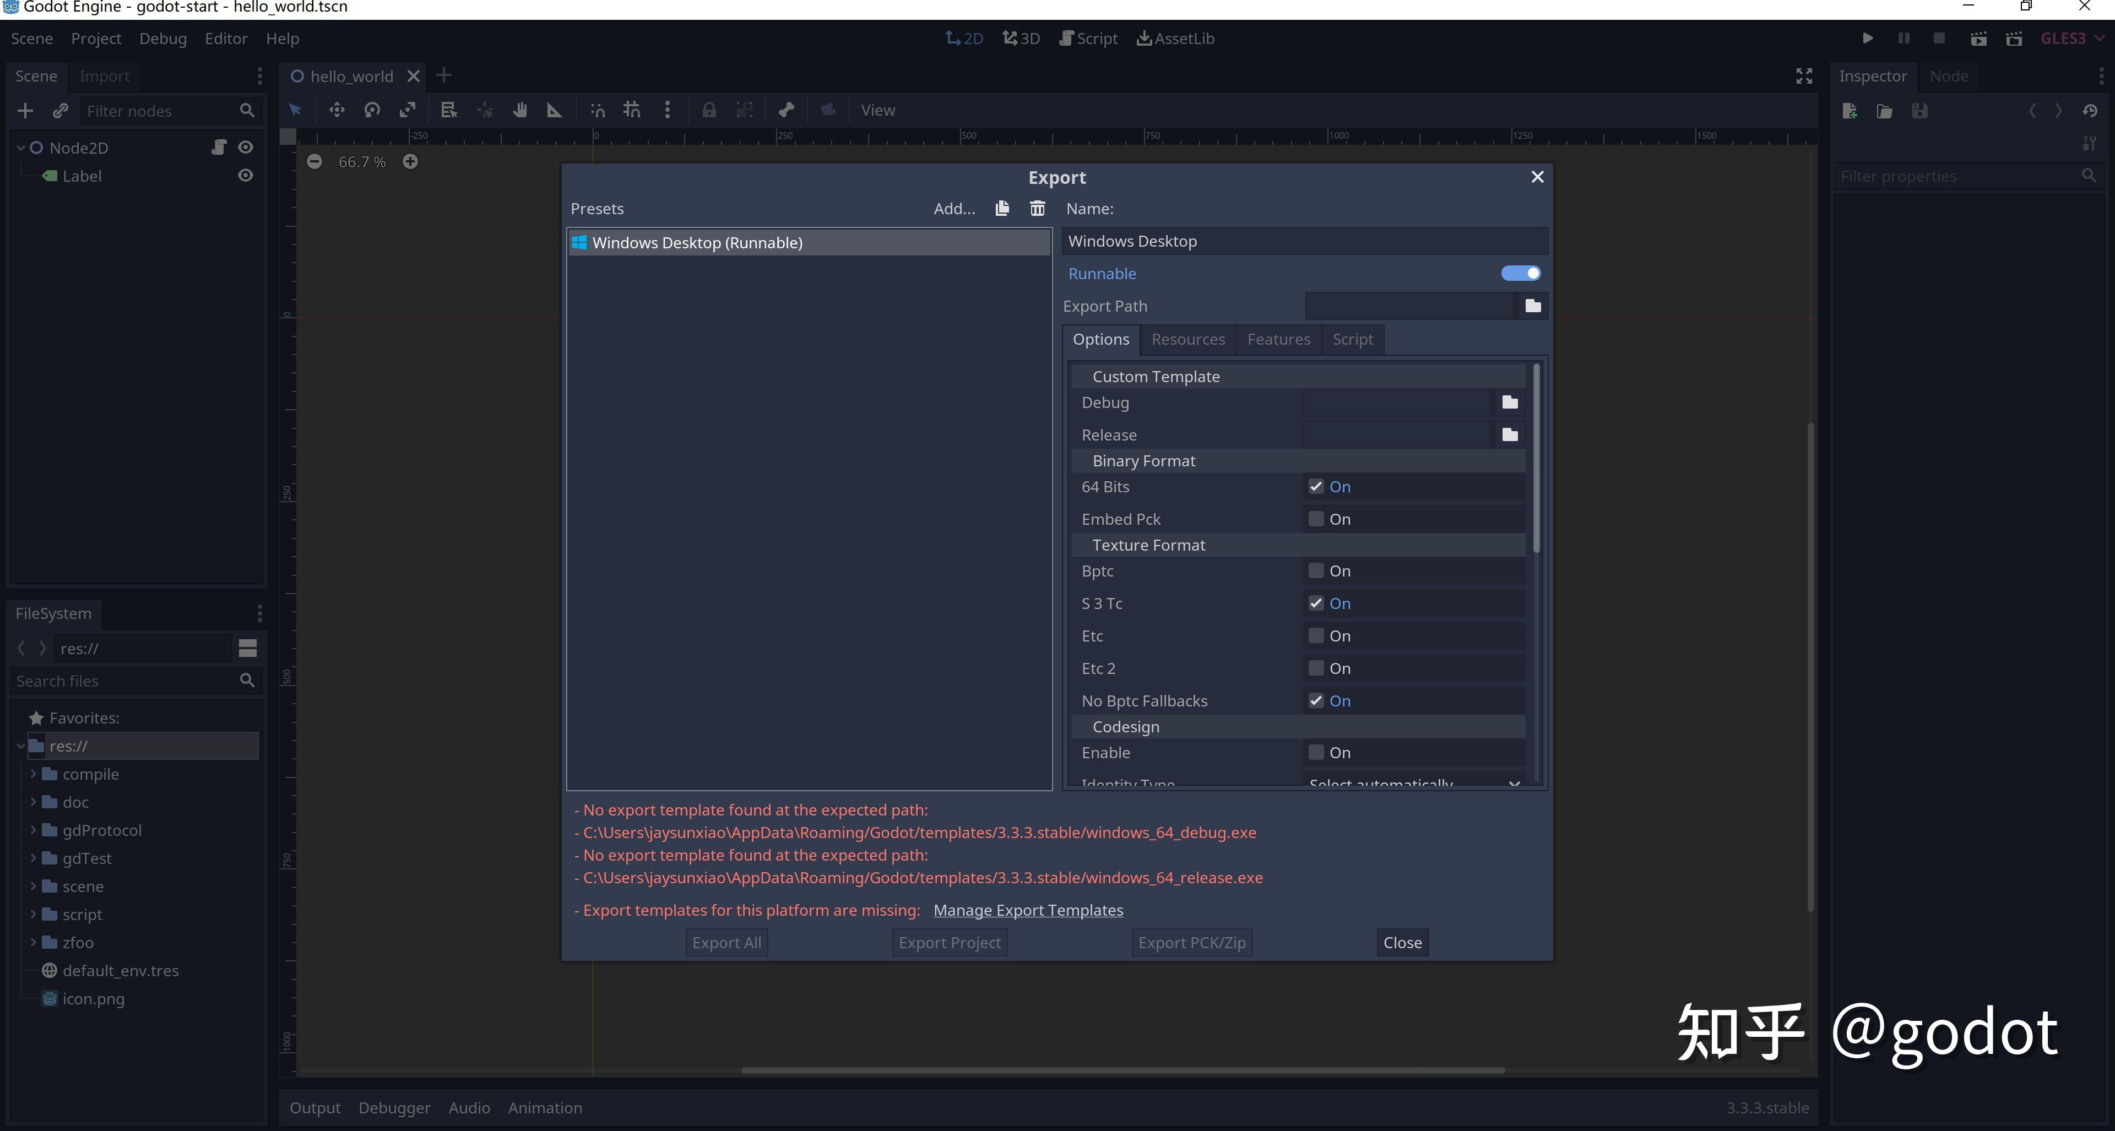Toggle Runnable off for Windows Desktop preset
This screenshot has height=1131, width=2115.
tap(1521, 273)
